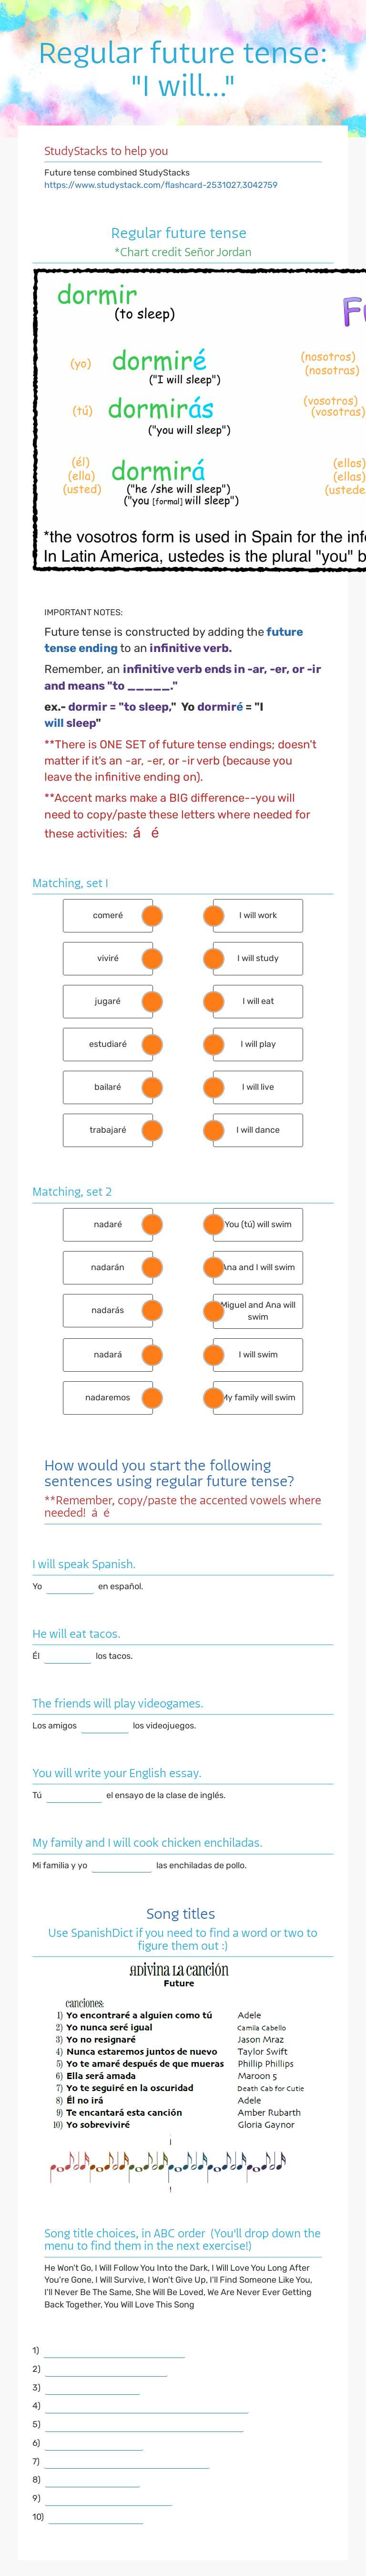
Task: Select the estudiaré matching card
Action: click(108, 1044)
